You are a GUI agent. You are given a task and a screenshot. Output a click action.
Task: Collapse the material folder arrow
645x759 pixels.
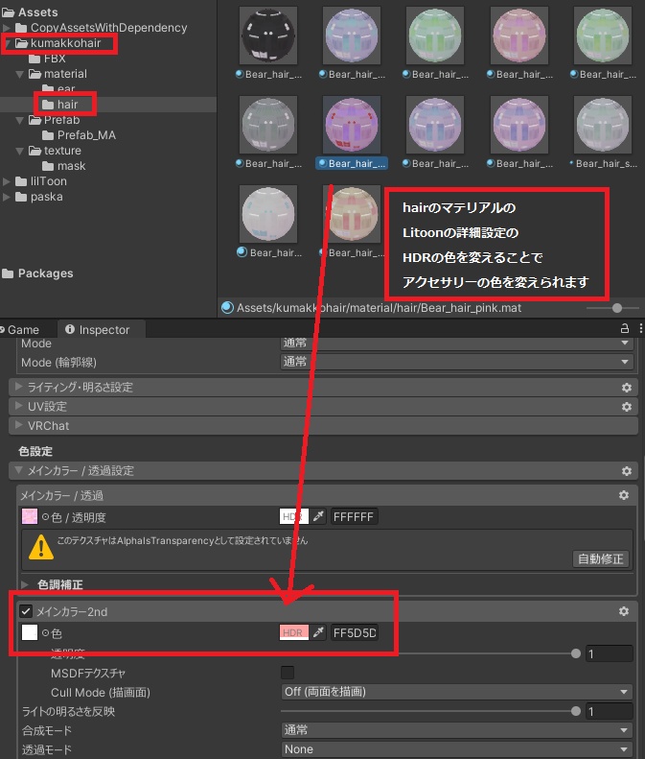pyautogui.click(x=20, y=74)
